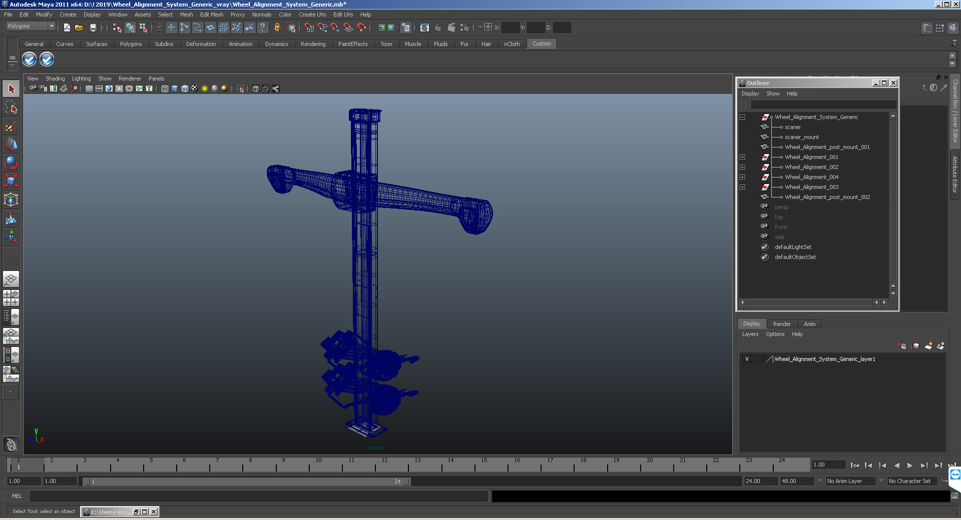The width and height of the screenshot is (961, 520).
Task: Open Render Settings clapperboard icon
Action: [x=464, y=27]
